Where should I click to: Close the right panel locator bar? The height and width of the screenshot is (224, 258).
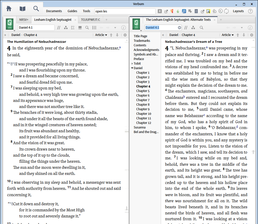point(252,35)
